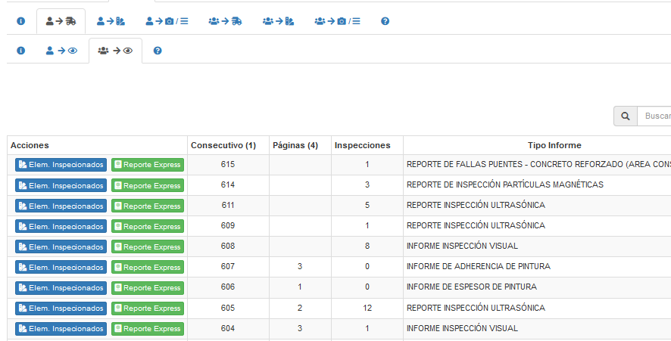The width and height of the screenshot is (671, 341).
Task: Select the group-to-camera/list tab
Action: [338, 21]
